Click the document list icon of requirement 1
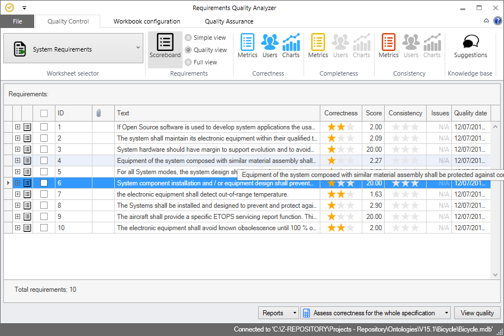504x336 pixels. click(27, 127)
